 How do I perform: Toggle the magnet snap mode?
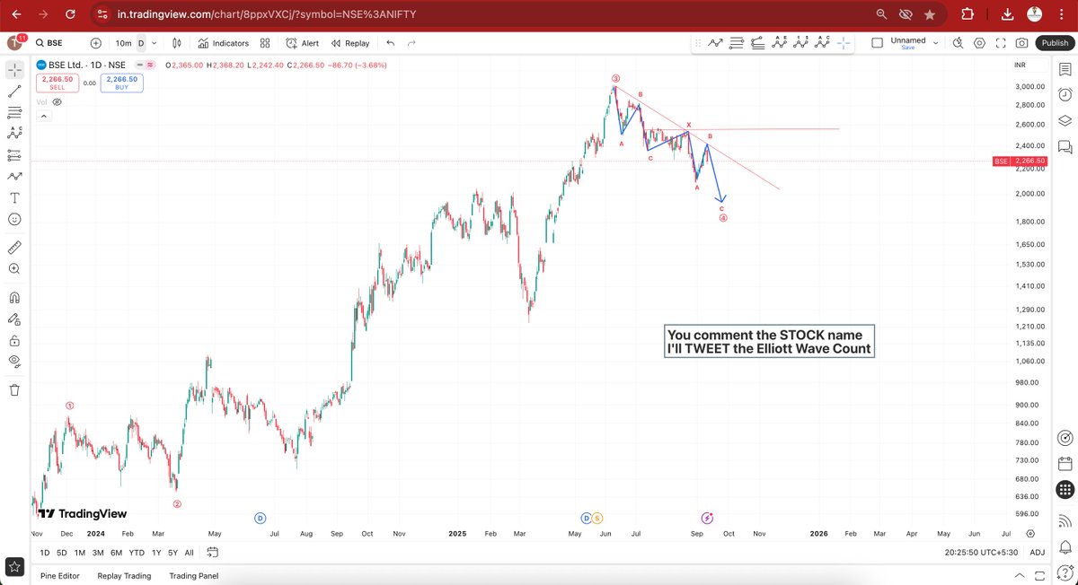coord(14,297)
